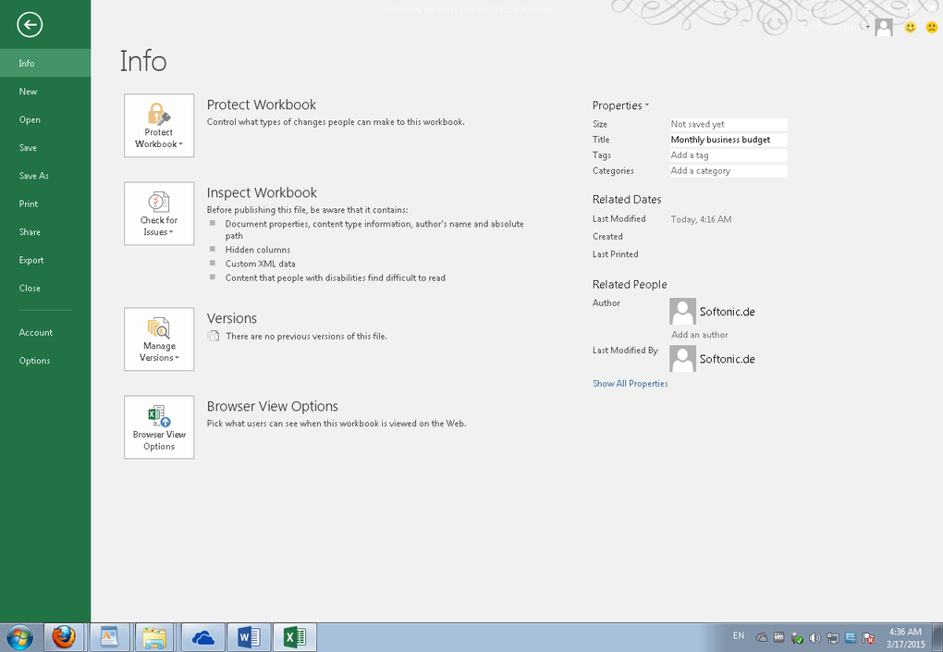Open Excel Options from the sidebar
943x652 pixels.
point(45,361)
